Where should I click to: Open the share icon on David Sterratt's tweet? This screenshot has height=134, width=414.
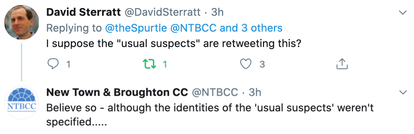coord(342,64)
